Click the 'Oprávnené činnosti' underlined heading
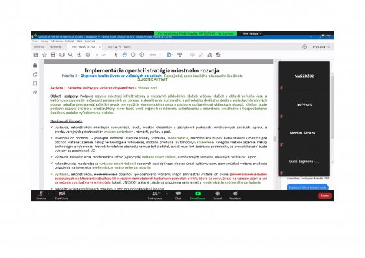The image size is (365, 258). (x=66, y=121)
